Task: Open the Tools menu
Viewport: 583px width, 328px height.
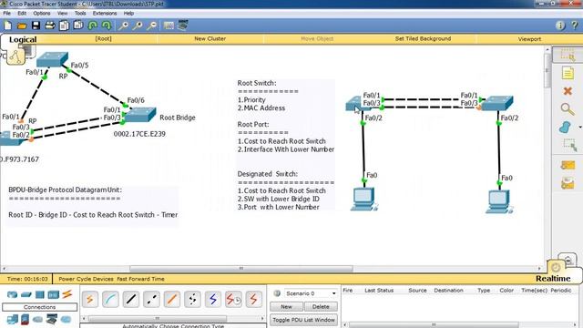Action: tap(80, 13)
